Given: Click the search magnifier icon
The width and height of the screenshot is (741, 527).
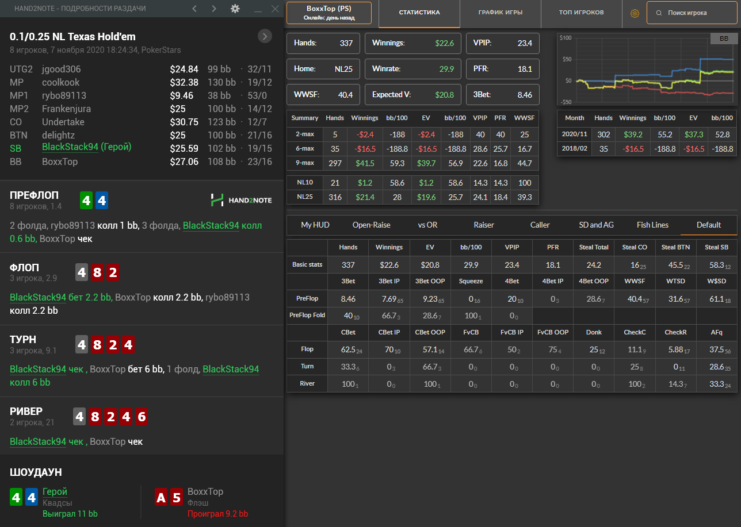Looking at the screenshot, I should pos(658,13).
